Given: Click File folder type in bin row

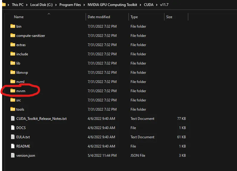Looking at the screenshot, I should (x=138, y=26).
